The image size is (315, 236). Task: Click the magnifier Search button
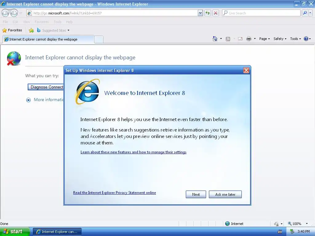click(305, 13)
